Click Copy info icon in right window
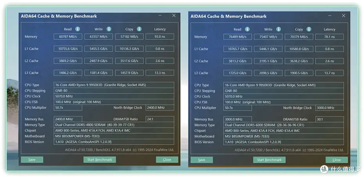The width and height of the screenshot is (364, 177). 309,29
